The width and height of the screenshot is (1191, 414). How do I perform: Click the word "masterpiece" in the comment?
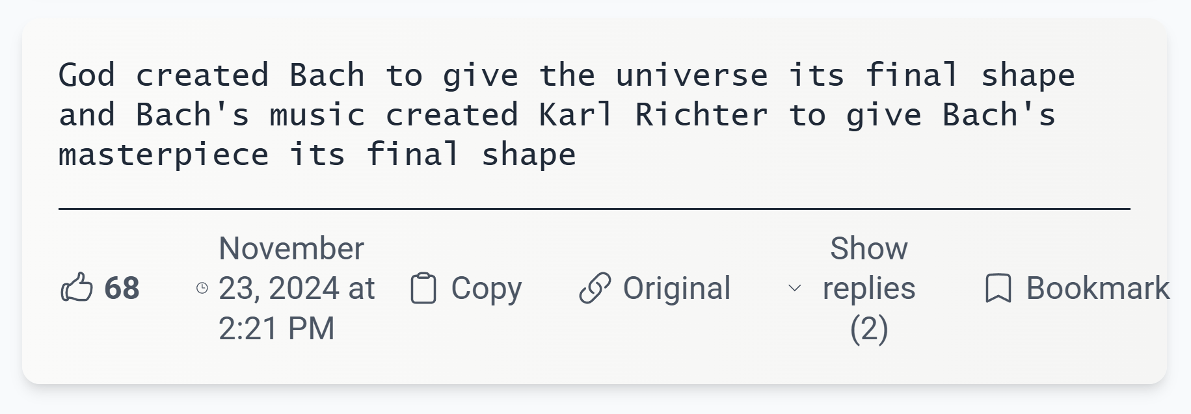click(163, 155)
